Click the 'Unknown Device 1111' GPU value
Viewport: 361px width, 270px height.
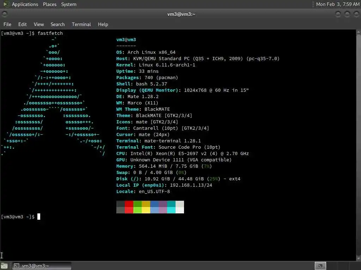click(157, 160)
